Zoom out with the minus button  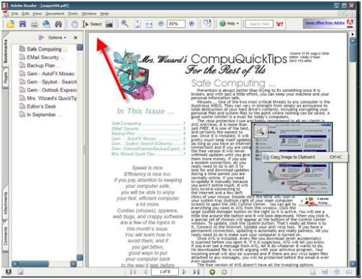161,23
